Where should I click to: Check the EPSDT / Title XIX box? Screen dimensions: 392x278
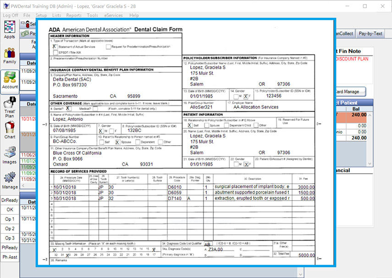tap(55, 53)
